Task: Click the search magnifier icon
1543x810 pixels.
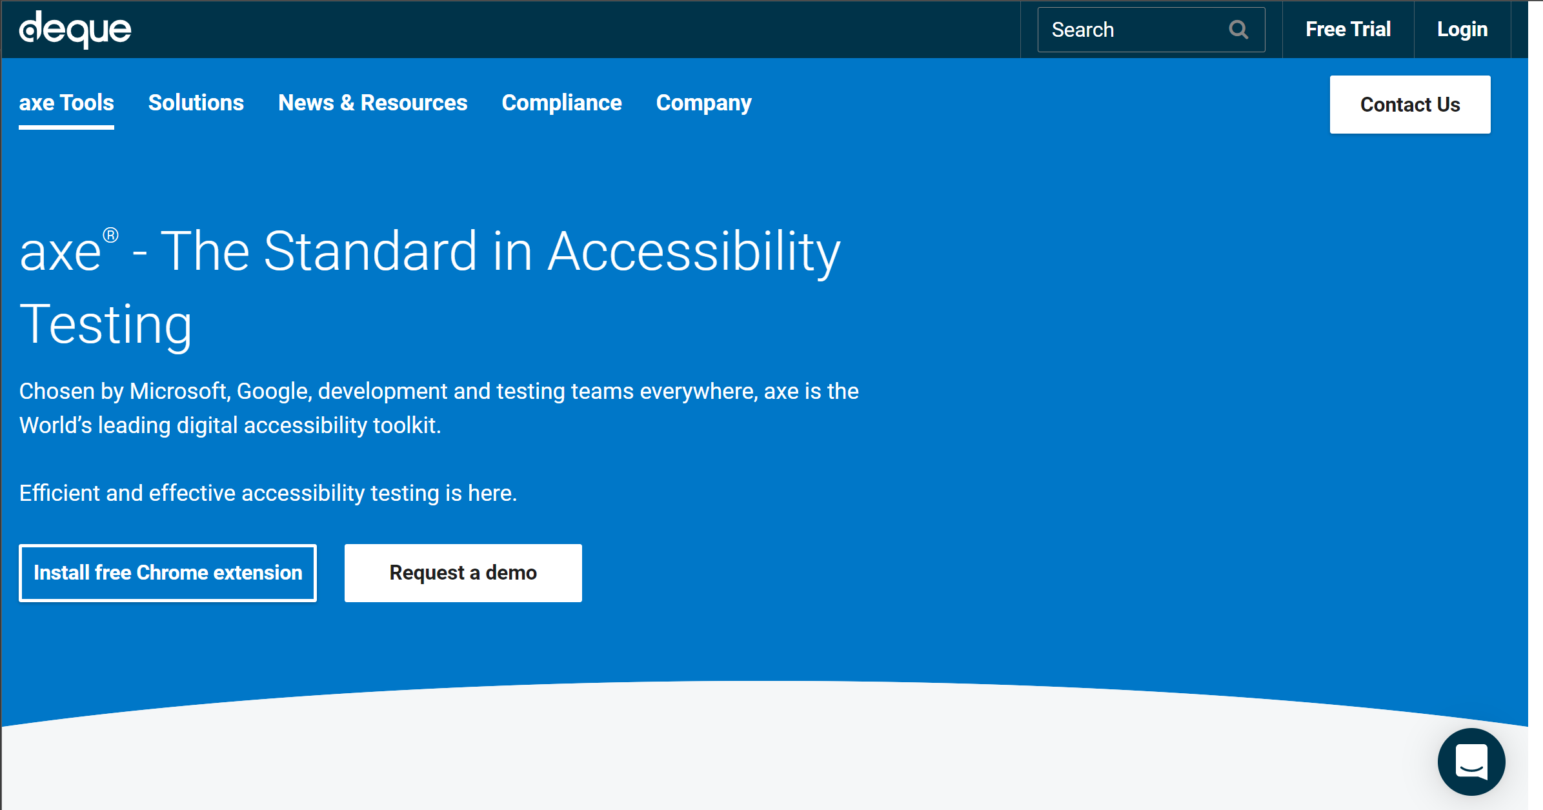Action: click(1238, 30)
